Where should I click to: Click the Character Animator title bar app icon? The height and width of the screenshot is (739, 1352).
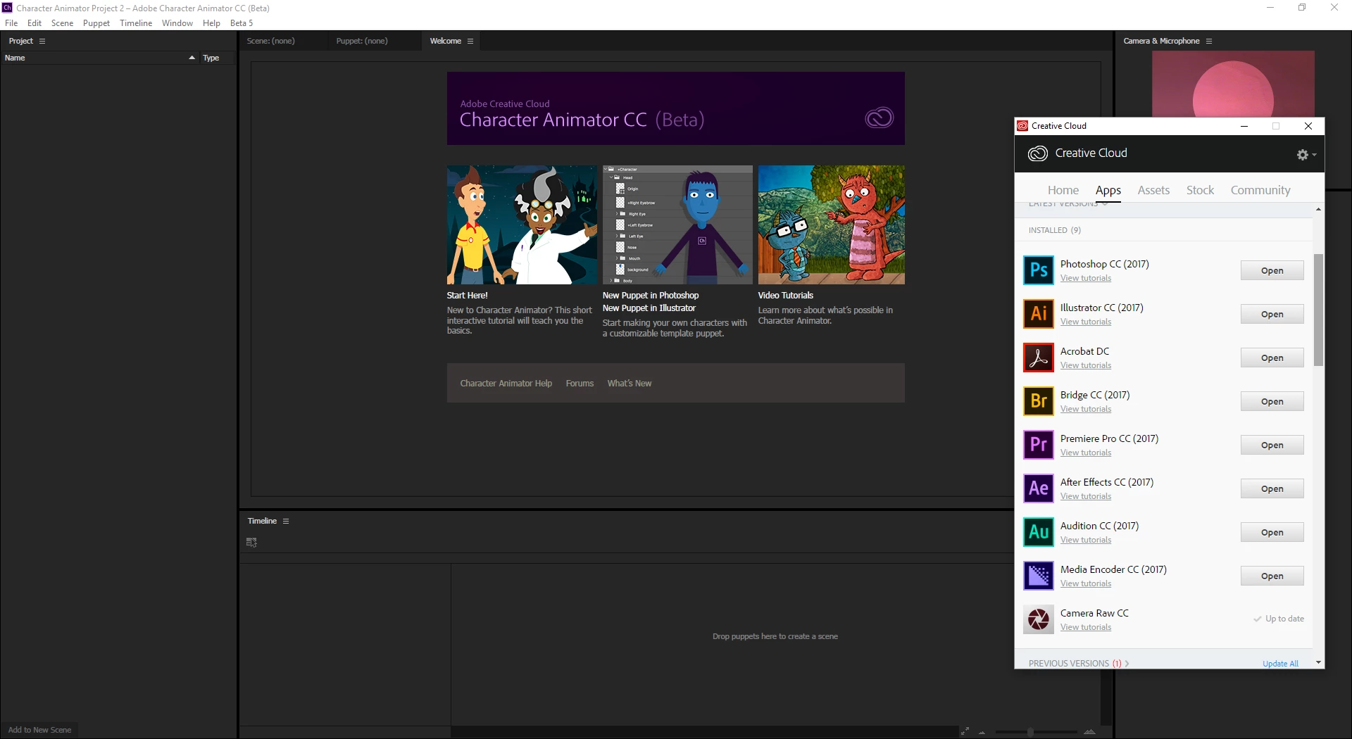[x=7, y=8]
